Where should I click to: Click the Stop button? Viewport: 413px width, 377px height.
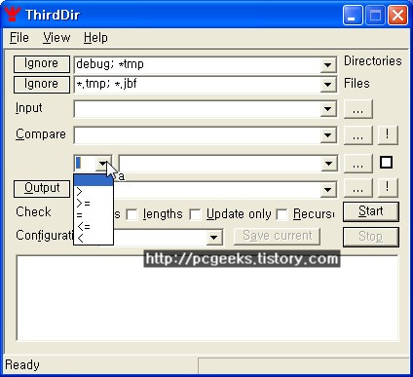tap(371, 237)
